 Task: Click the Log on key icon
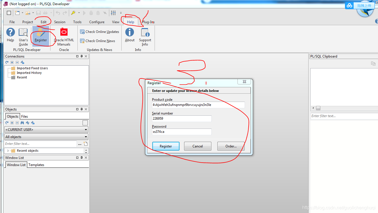(x=73, y=13)
